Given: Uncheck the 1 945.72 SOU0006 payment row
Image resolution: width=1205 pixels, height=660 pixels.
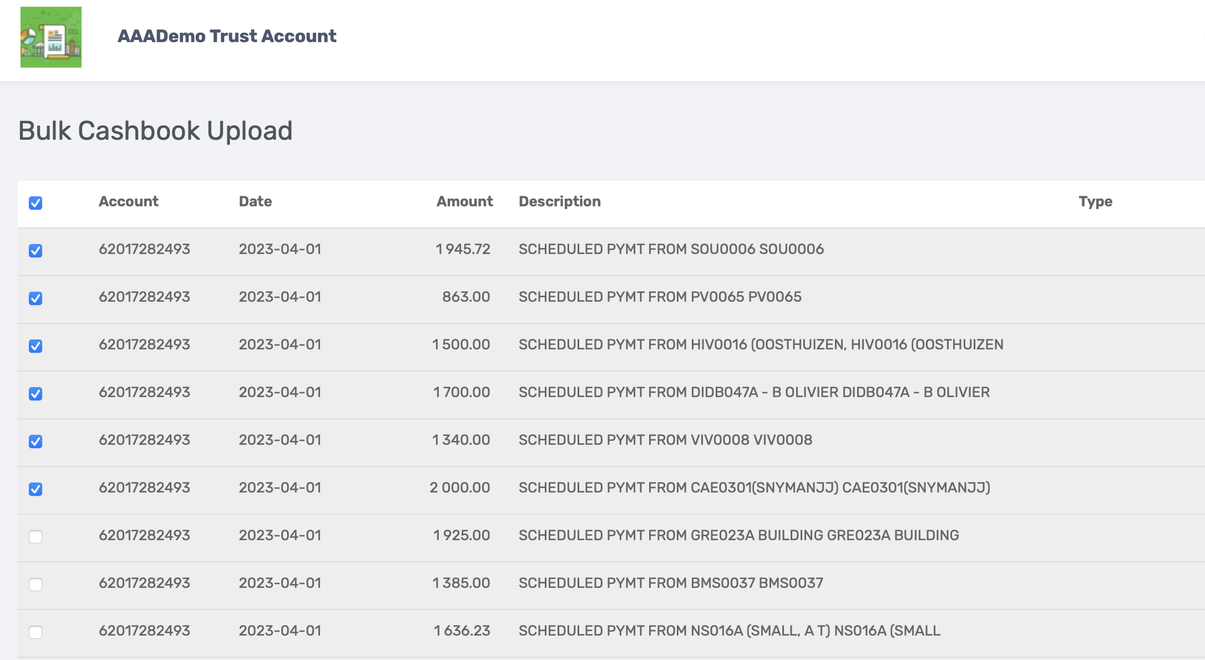Looking at the screenshot, I should click(36, 251).
